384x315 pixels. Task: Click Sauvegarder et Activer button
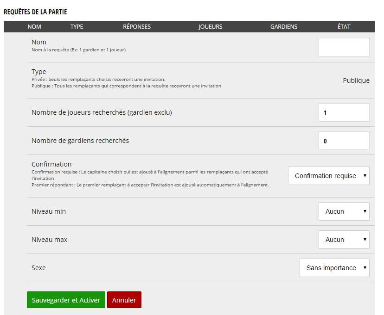66,300
